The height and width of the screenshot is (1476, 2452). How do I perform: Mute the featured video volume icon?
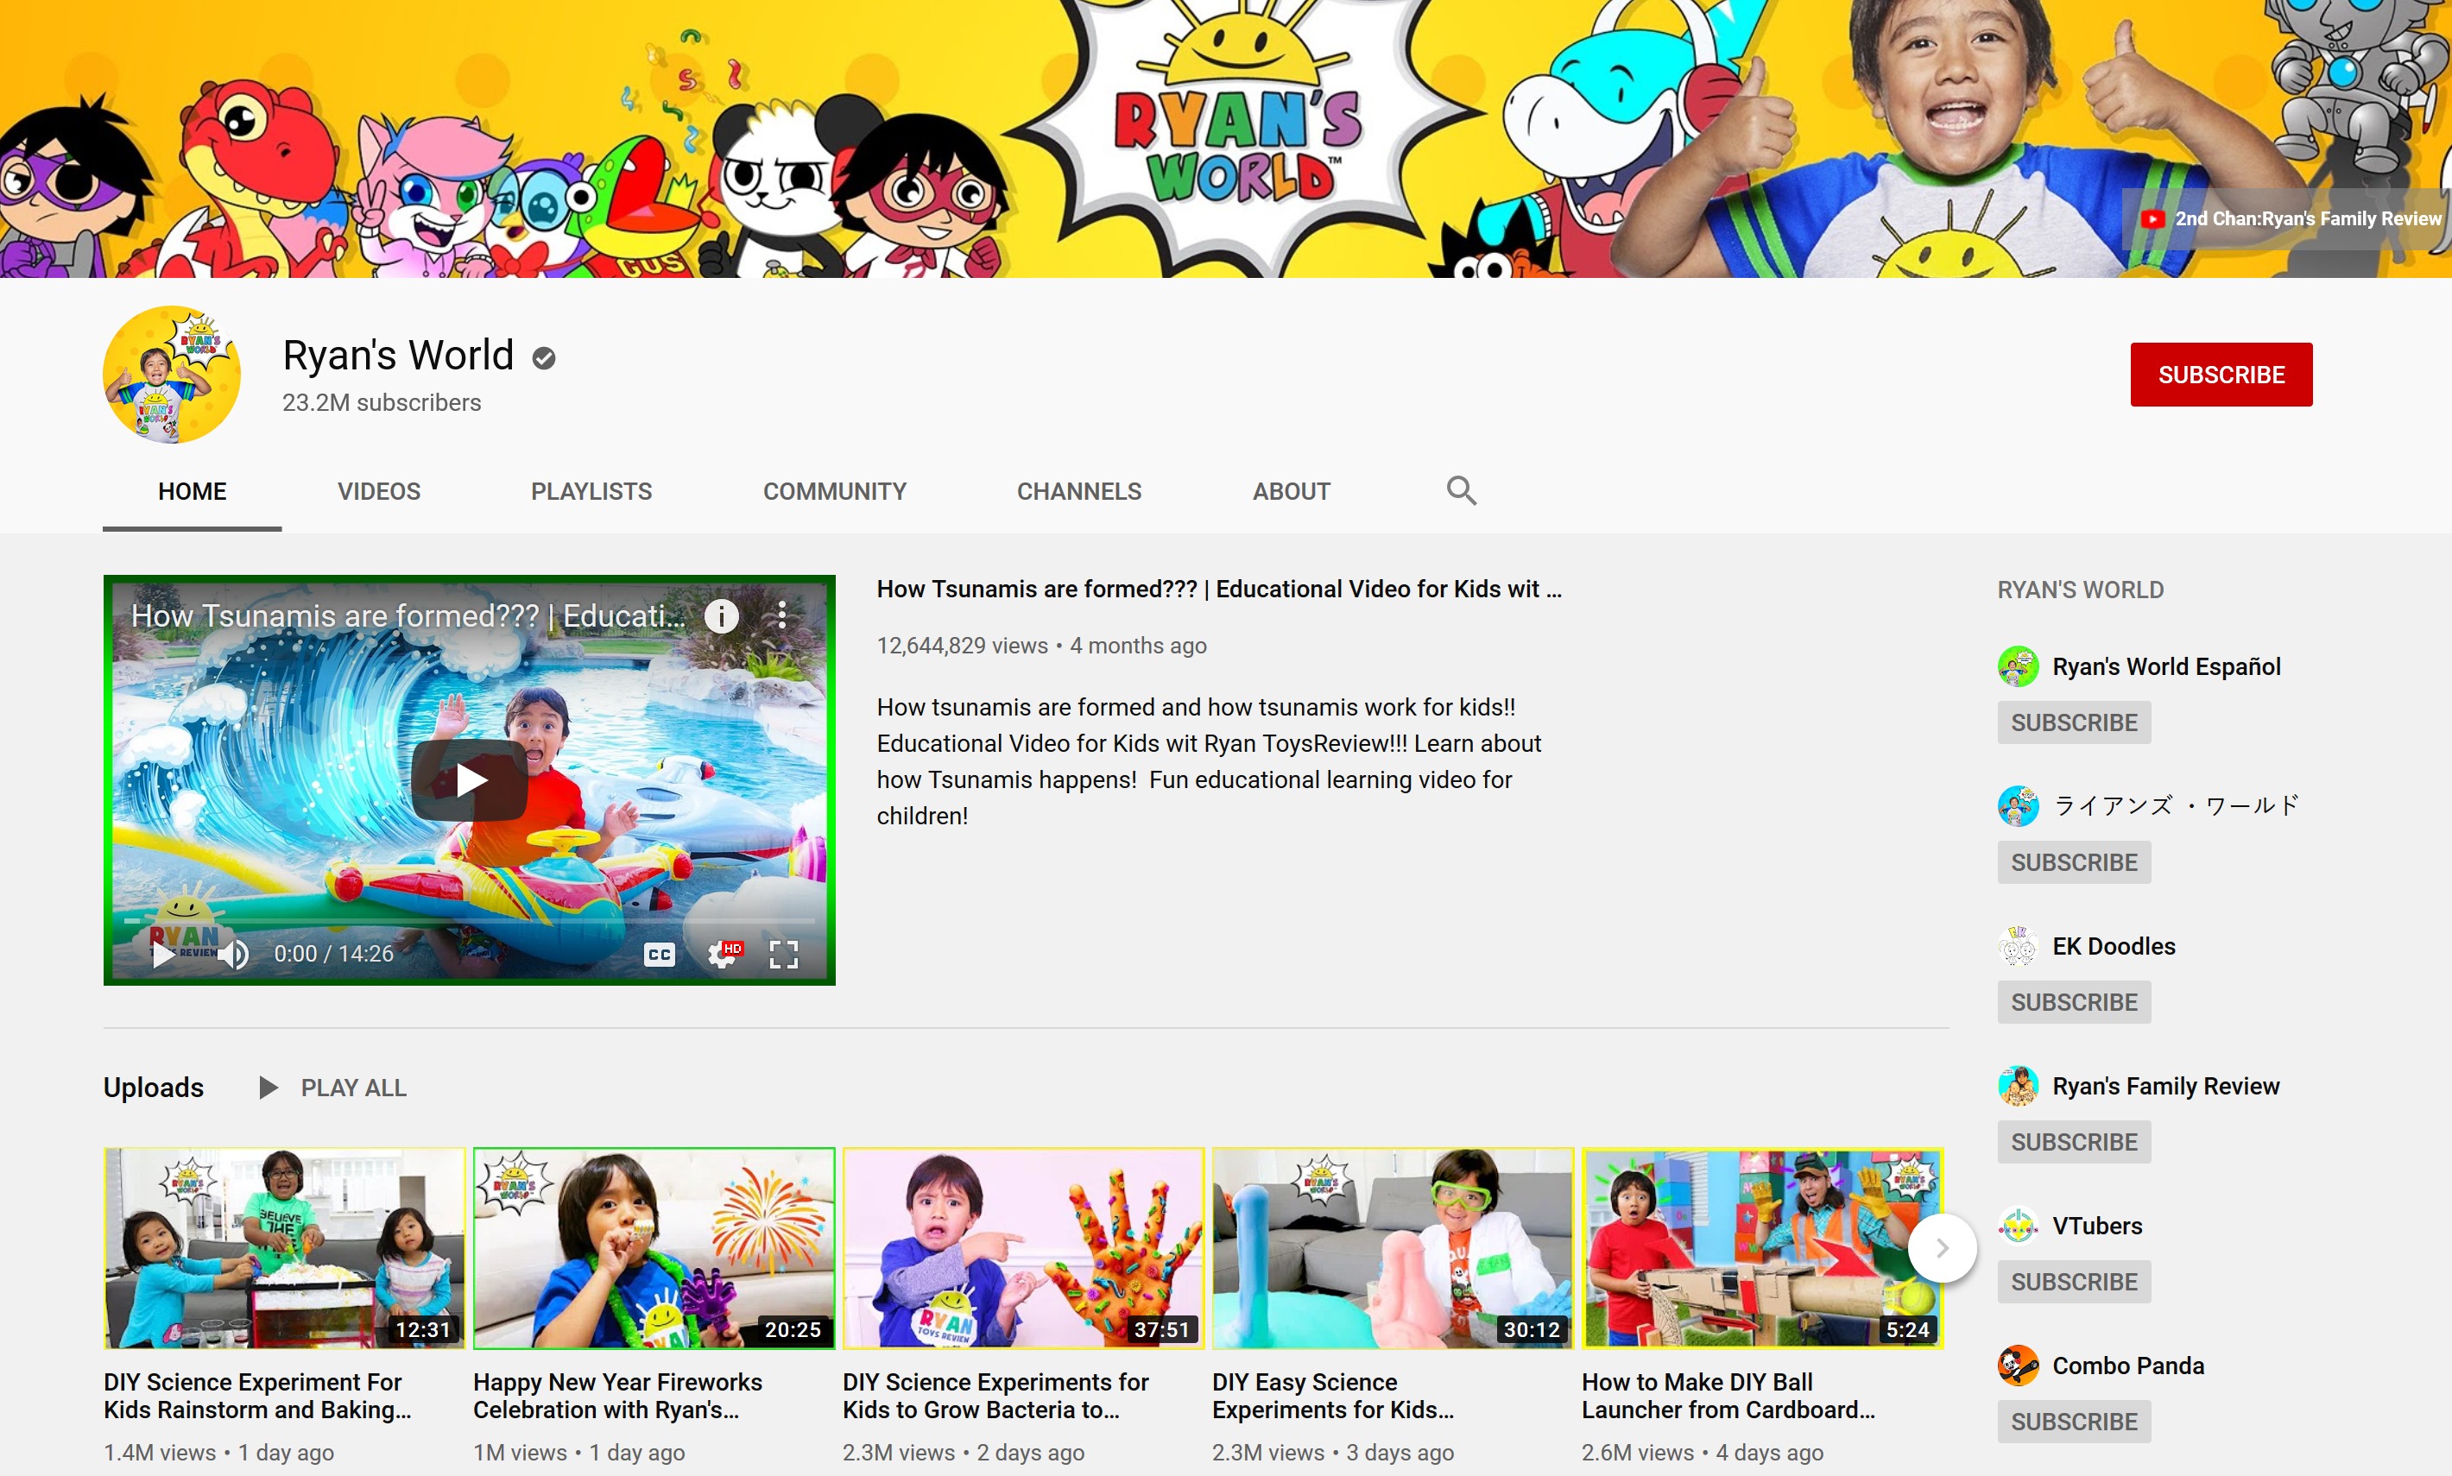point(235,954)
